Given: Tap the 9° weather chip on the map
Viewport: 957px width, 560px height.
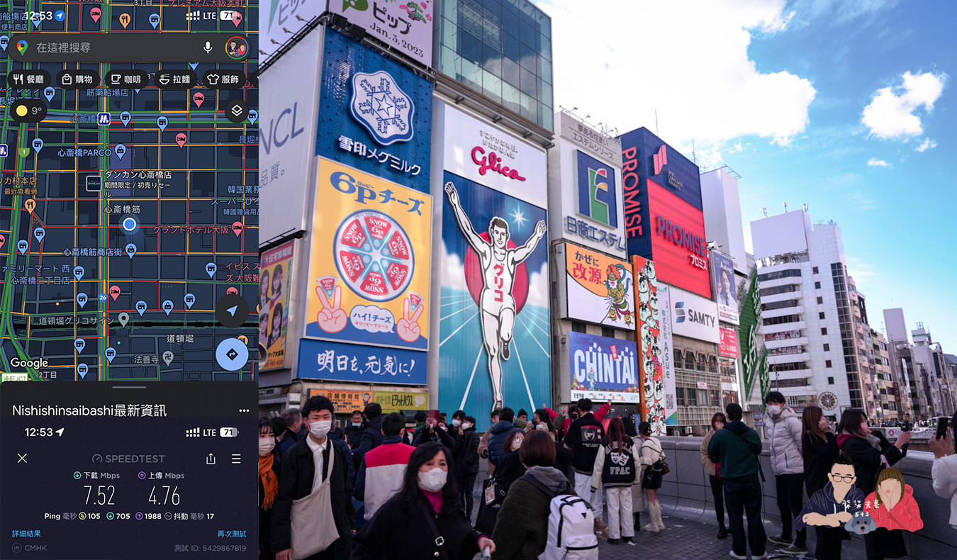Looking at the screenshot, I should [29, 111].
